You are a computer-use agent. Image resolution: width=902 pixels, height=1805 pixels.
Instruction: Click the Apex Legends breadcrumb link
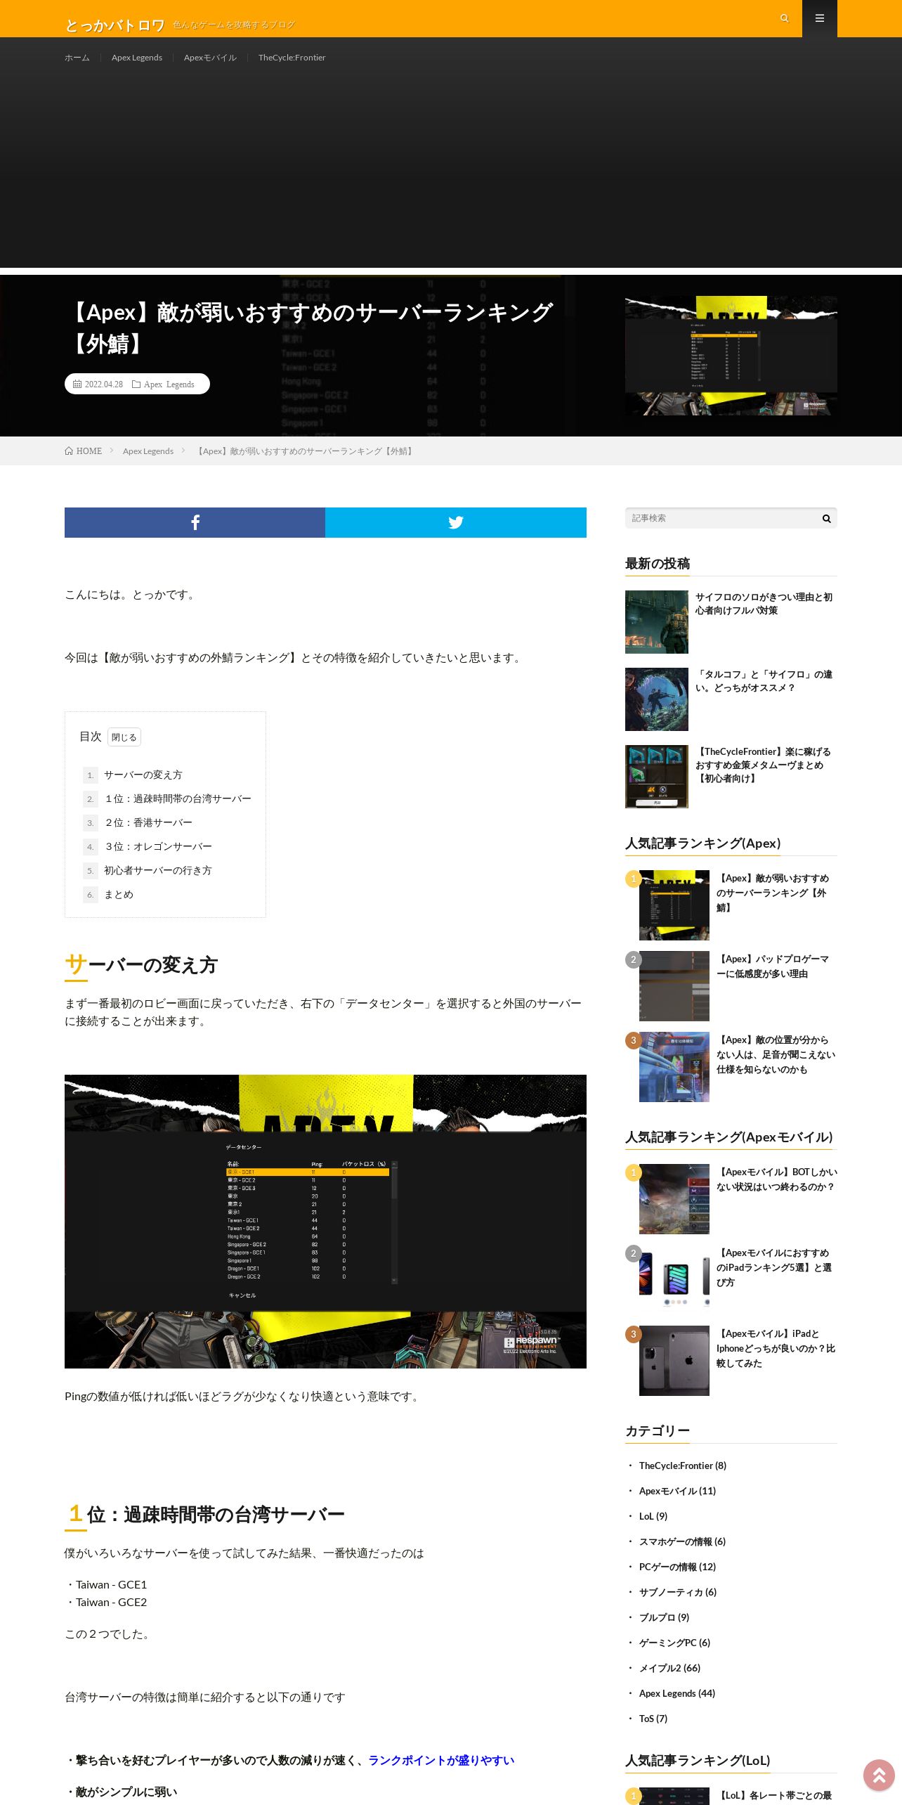[148, 451]
